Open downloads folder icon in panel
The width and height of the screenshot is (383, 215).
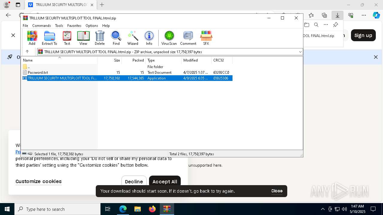pos(306,25)
